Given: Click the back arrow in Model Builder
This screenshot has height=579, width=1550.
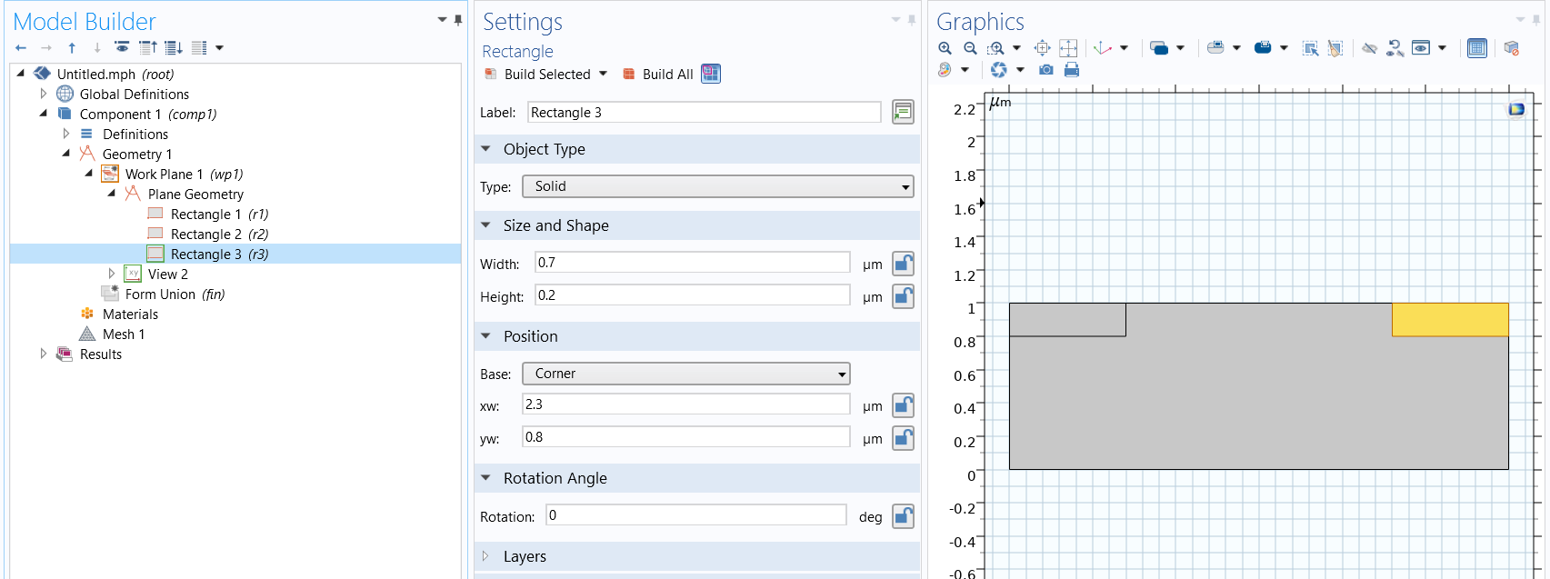Looking at the screenshot, I should pos(21,47).
